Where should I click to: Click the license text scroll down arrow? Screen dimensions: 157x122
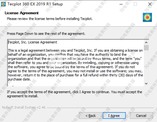[146, 84]
